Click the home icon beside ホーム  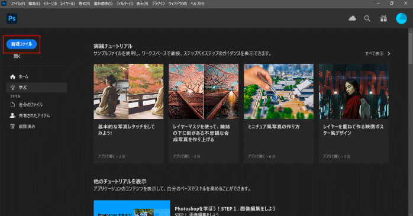point(12,77)
